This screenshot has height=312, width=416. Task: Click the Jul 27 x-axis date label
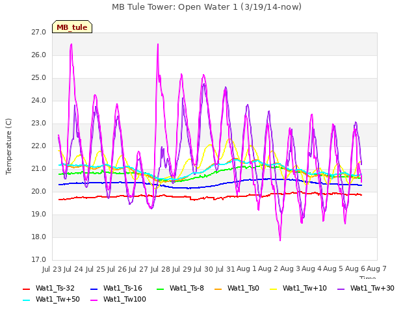coord(138,269)
